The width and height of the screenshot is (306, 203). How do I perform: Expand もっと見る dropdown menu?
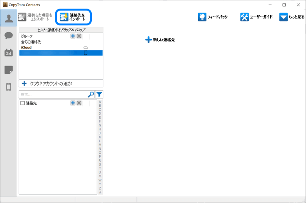click(x=292, y=17)
